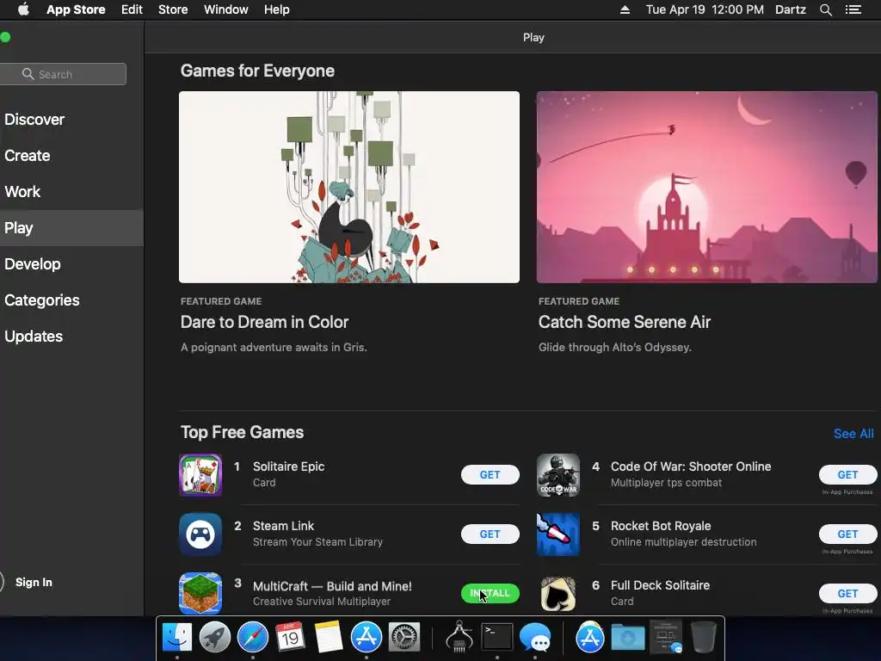This screenshot has height=661, width=881.
Task: Open Messages from the Dock
Action: pyautogui.click(x=535, y=638)
